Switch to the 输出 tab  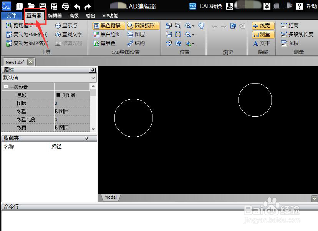[x=91, y=16]
